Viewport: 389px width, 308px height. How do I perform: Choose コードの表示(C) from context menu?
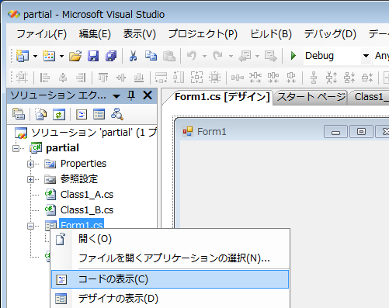coord(170,279)
